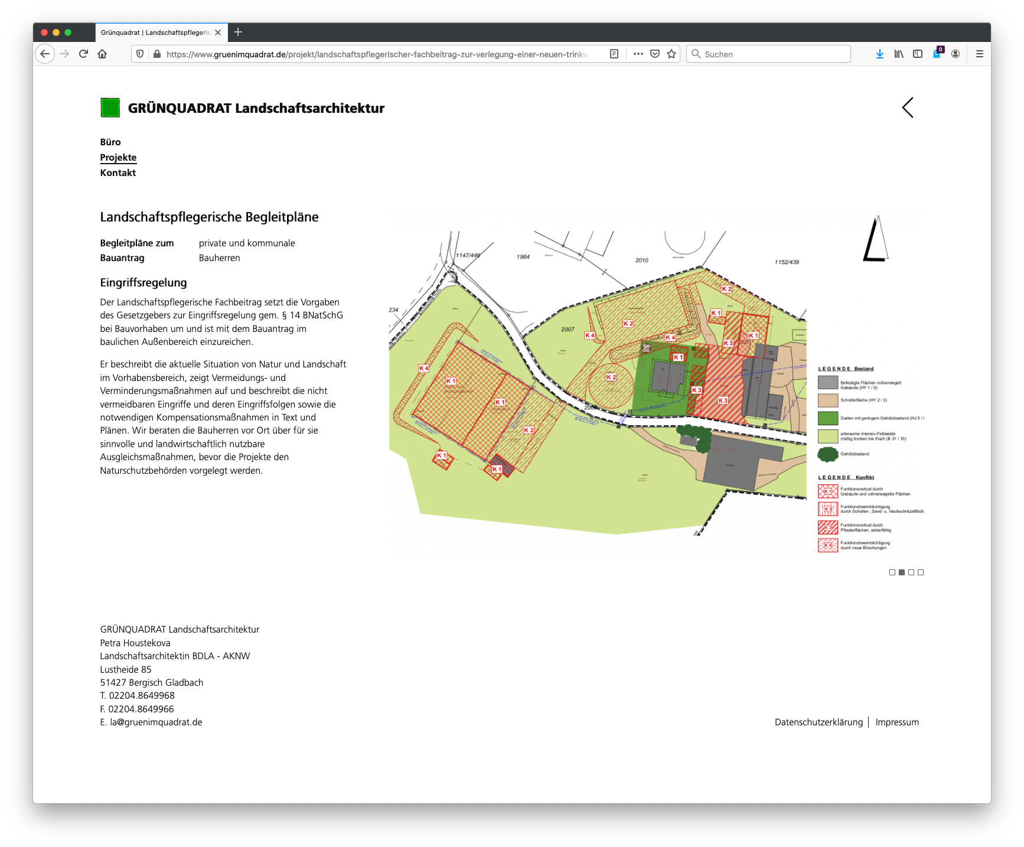The image size is (1024, 847).
Task: Select the second slideshow indicator
Action: tap(902, 572)
